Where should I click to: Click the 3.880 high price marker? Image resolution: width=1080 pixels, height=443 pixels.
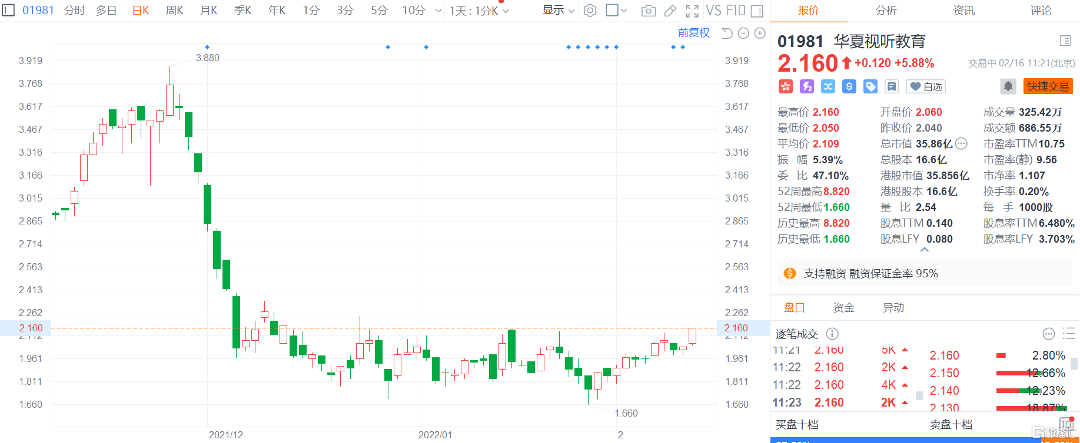pyautogui.click(x=207, y=58)
